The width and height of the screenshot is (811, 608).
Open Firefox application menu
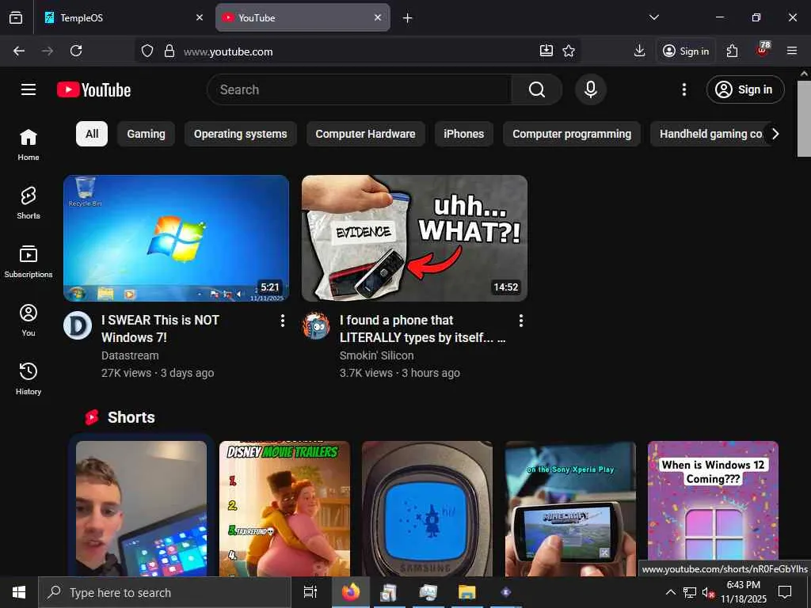click(x=792, y=51)
